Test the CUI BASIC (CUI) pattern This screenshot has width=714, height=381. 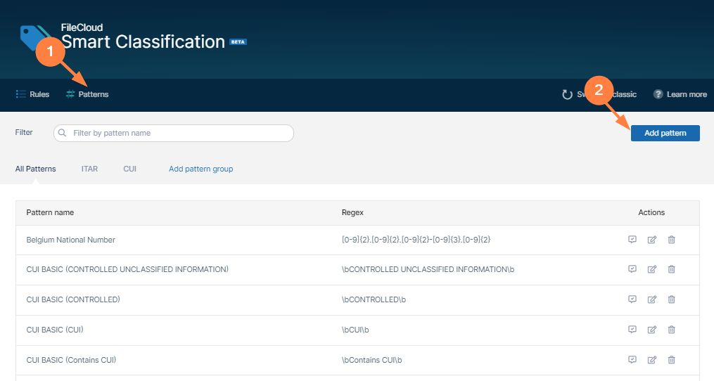click(632, 329)
